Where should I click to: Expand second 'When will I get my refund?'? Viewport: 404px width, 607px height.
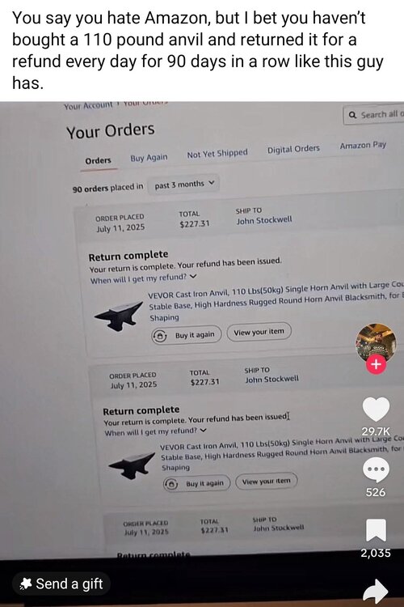click(x=155, y=431)
